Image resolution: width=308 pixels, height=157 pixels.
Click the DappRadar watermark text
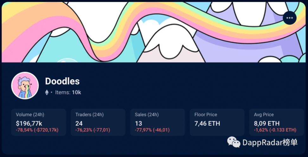click(x=270, y=142)
